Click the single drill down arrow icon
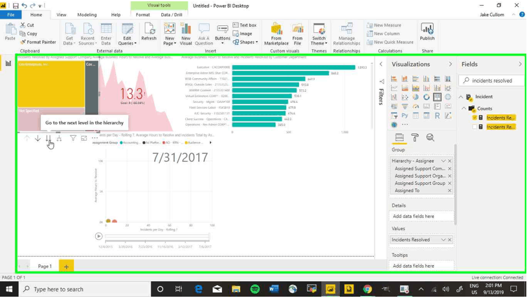The width and height of the screenshot is (527, 298). [38, 138]
